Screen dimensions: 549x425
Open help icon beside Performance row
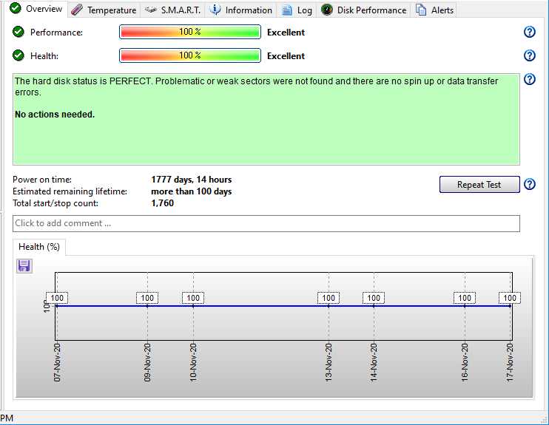point(530,32)
